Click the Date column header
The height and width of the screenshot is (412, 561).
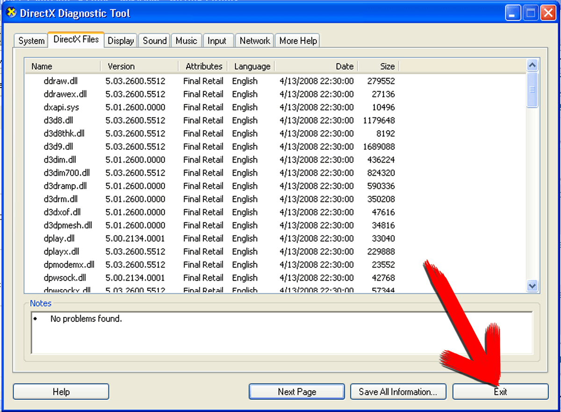point(316,66)
